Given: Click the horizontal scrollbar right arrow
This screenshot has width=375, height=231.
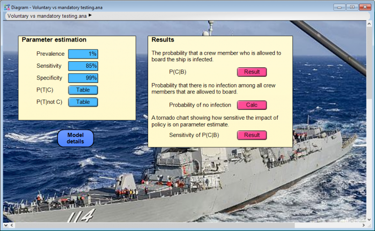Looking at the screenshot, I should pos(364,225).
